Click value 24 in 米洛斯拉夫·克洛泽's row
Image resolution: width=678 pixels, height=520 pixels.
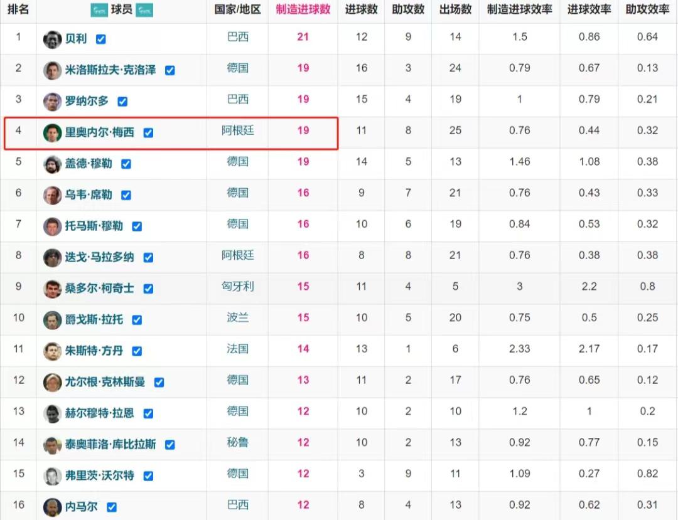[455, 68]
